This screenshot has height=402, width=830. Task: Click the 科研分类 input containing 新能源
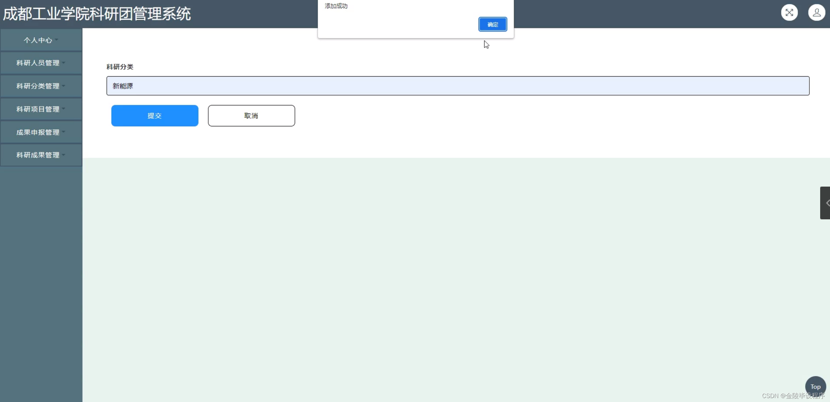coord(458,86)
